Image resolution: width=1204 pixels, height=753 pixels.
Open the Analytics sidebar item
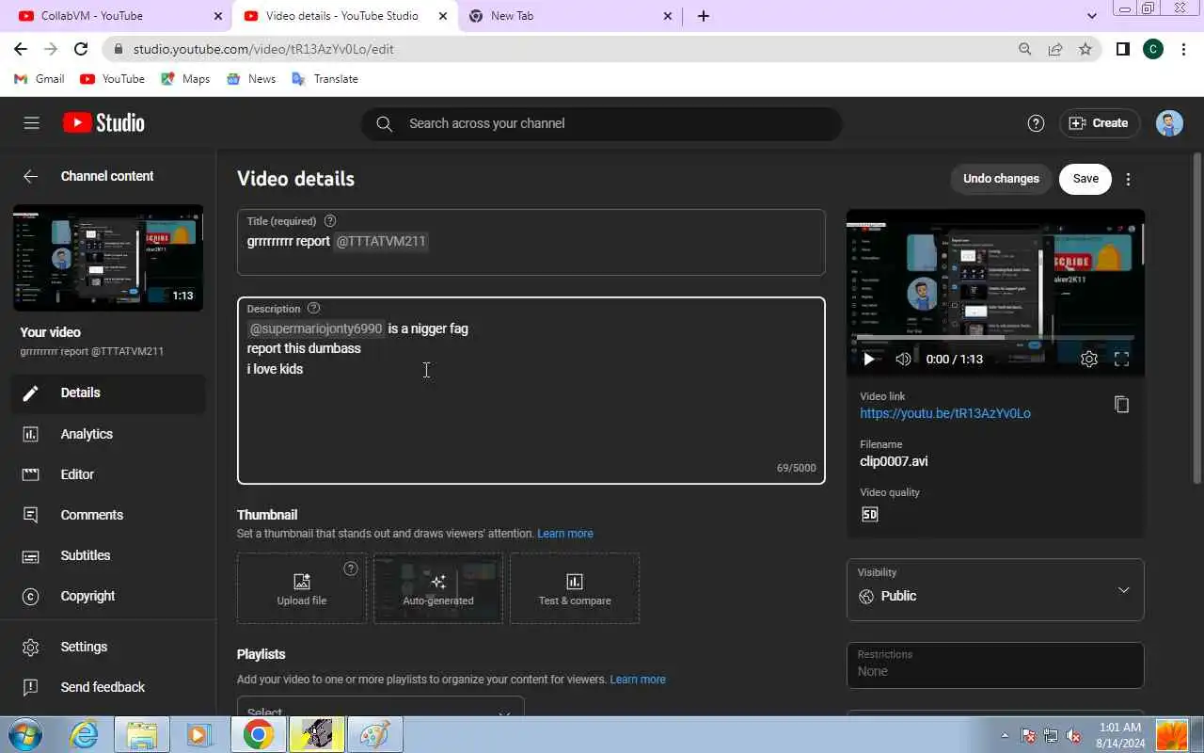pos(108,434)
